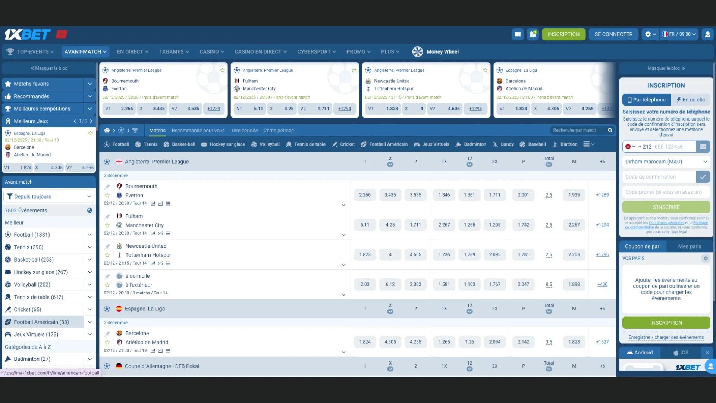
Task: Click the green S'INSCRIRE button
Action: coord(666,207)
